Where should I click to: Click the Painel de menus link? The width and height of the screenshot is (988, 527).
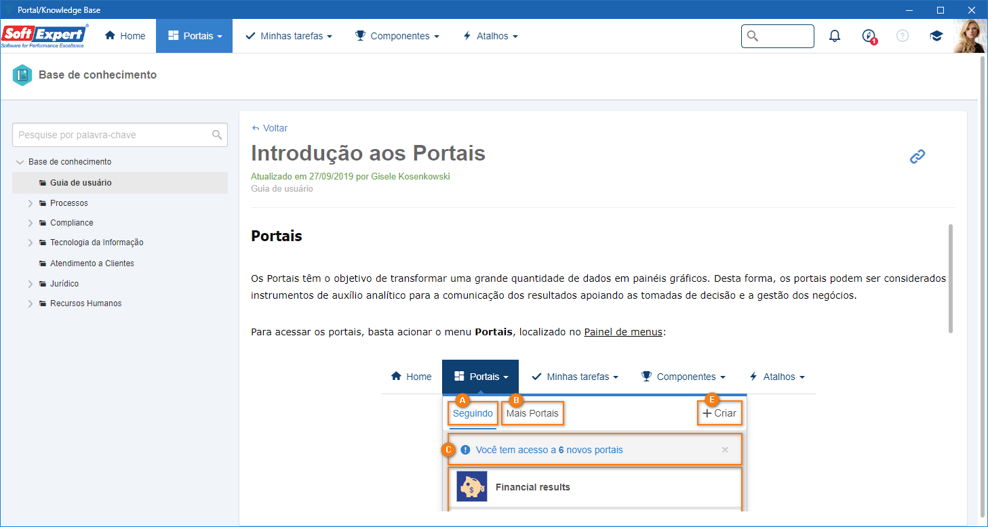[623, 332]
